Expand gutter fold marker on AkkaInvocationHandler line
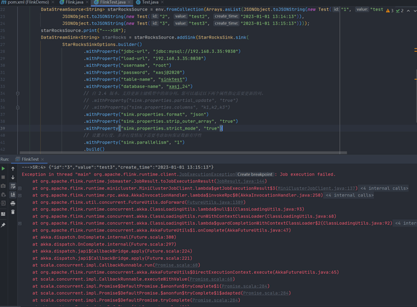Image resolution: width=417 pixels, height=307 pixels. pyautogui.click(x=20, y=195)
